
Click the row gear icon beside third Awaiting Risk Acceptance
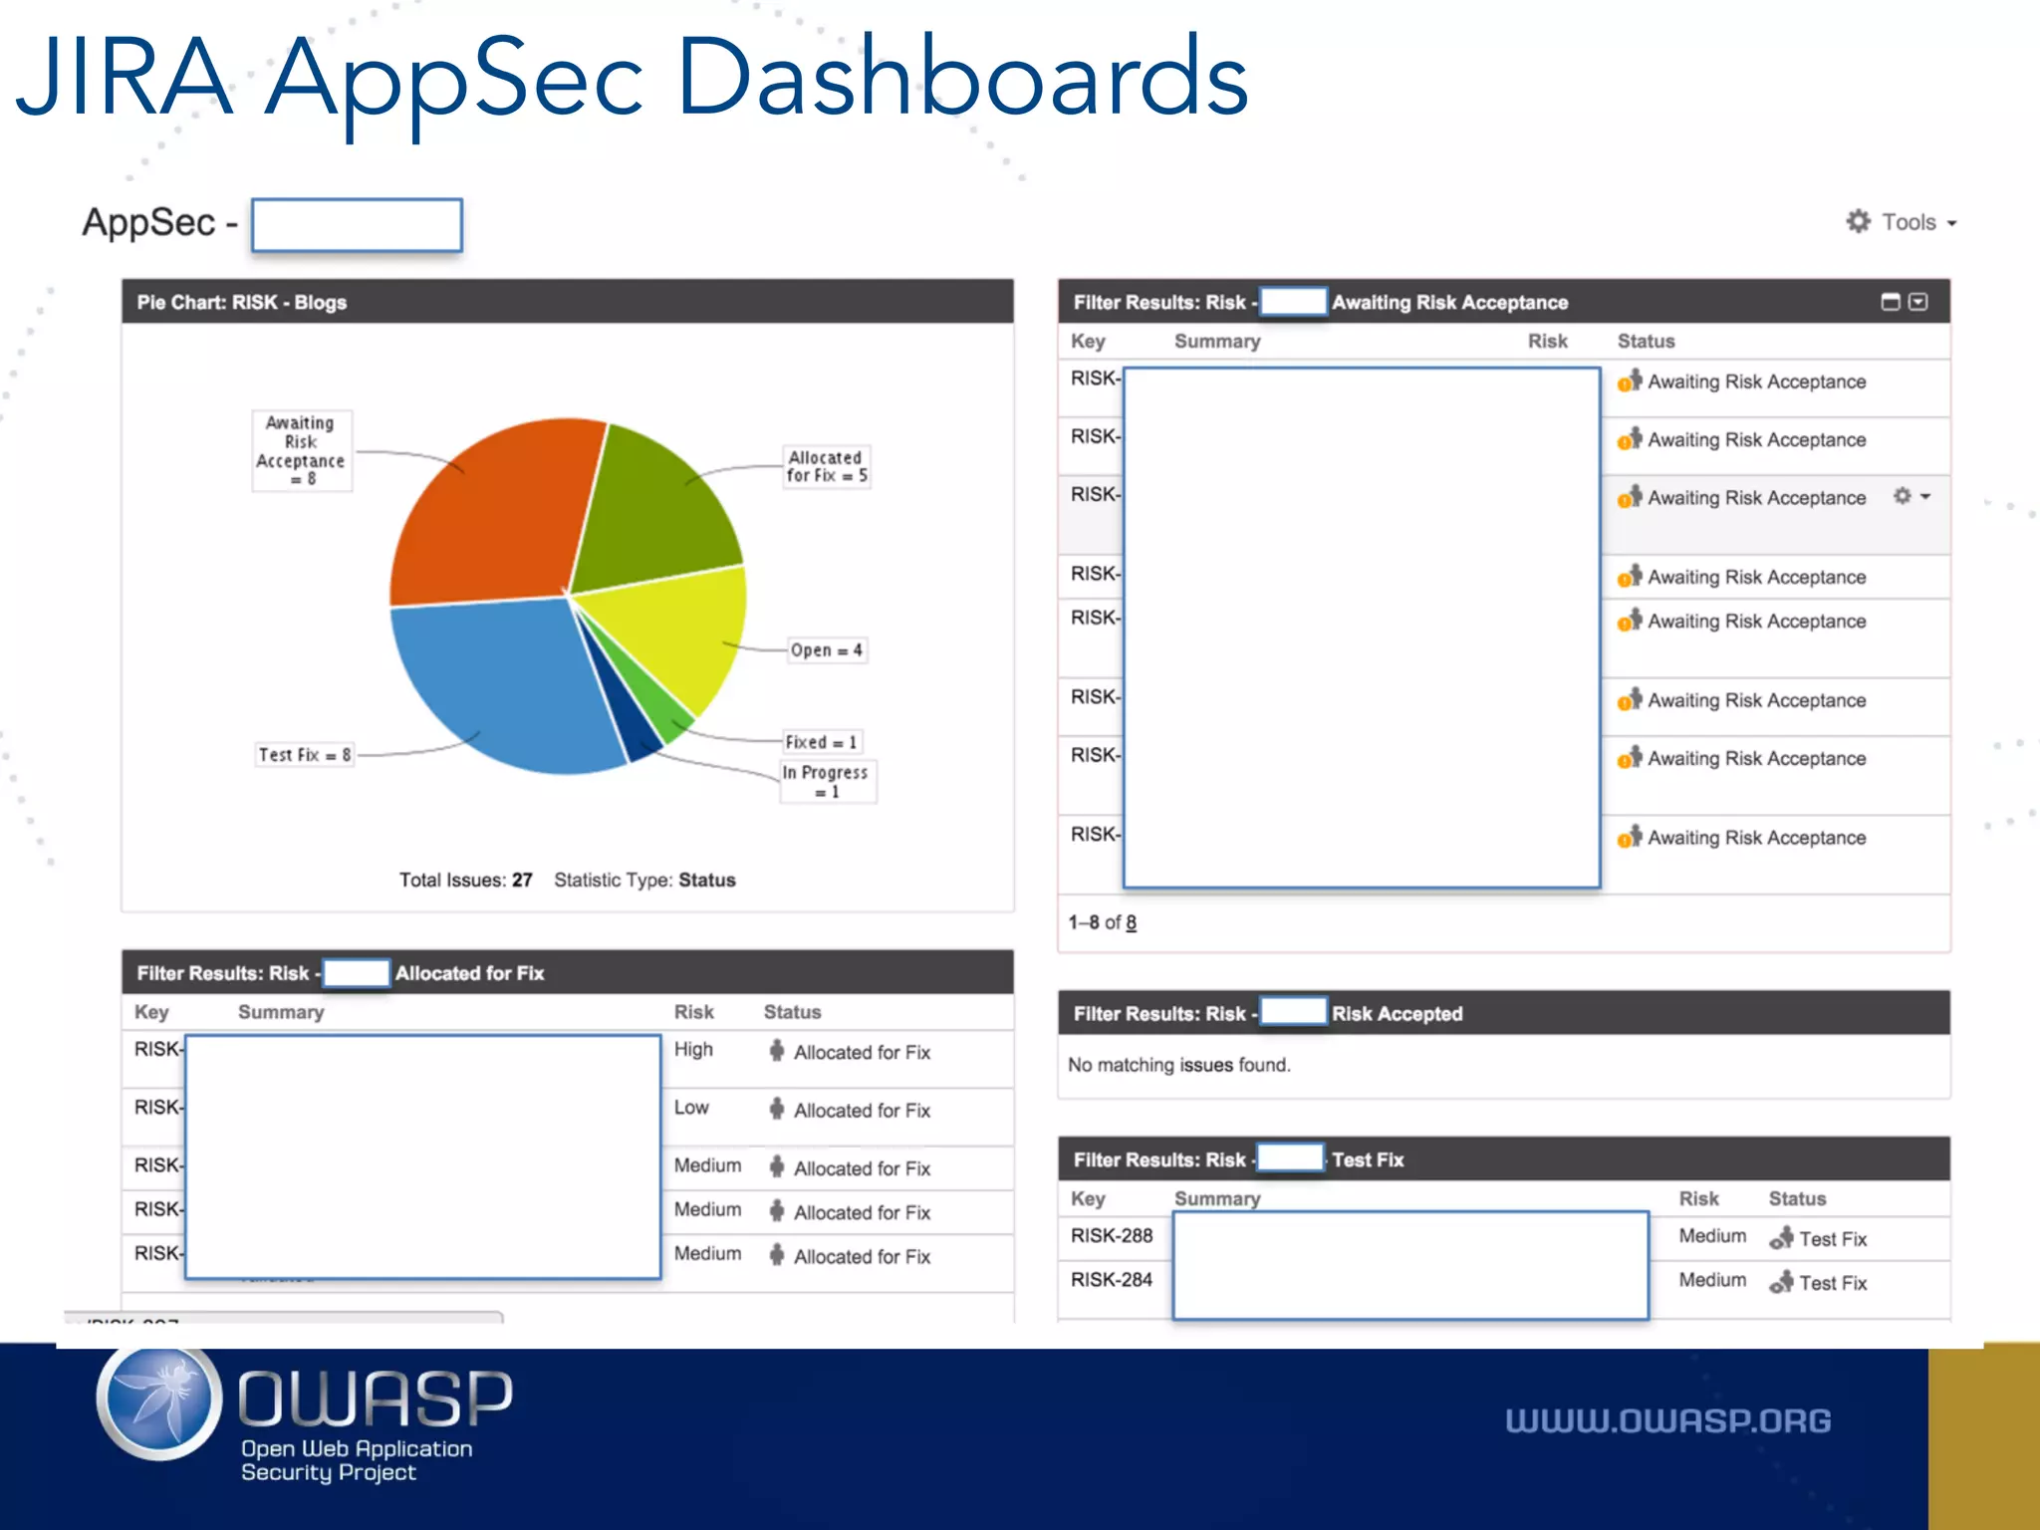pos(1903,496)
